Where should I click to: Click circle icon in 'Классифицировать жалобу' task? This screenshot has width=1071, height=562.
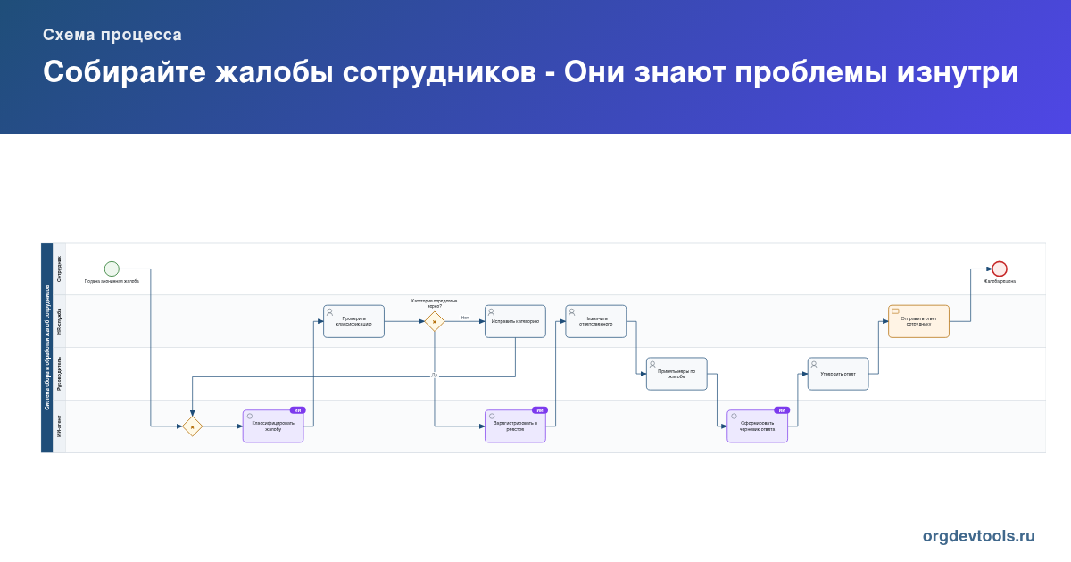coord(250,417)
